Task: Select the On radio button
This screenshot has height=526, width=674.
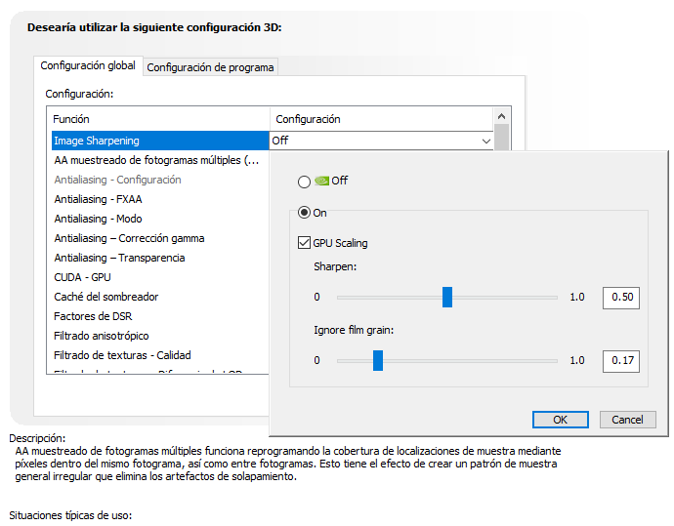Action: coord(304,212)
